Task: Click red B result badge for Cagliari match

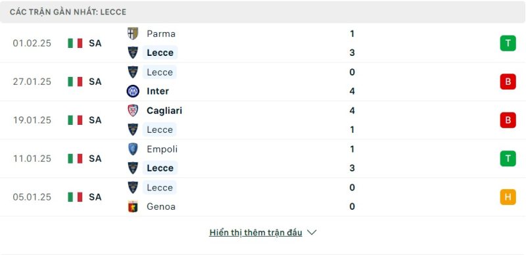Action: tap(508, 120)
